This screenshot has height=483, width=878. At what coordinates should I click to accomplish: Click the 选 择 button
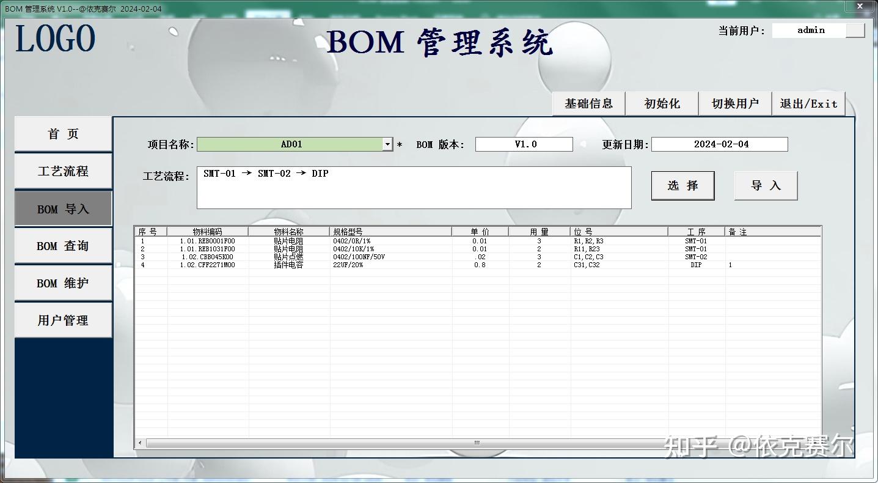[682, 185]
